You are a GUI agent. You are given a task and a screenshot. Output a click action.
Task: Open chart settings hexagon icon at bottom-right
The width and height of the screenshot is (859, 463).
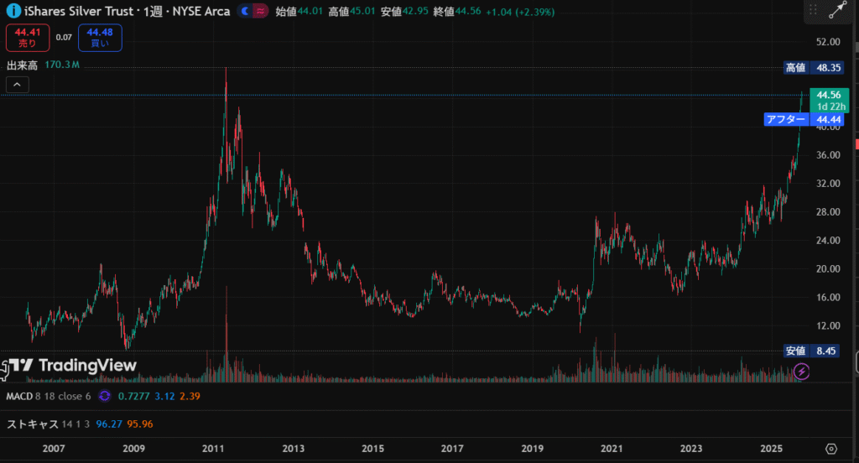831,449
